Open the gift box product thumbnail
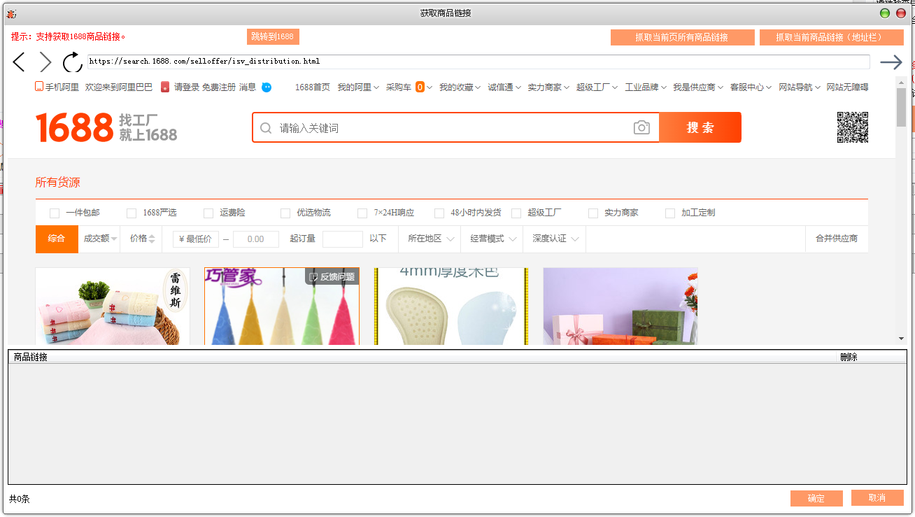 620,306
